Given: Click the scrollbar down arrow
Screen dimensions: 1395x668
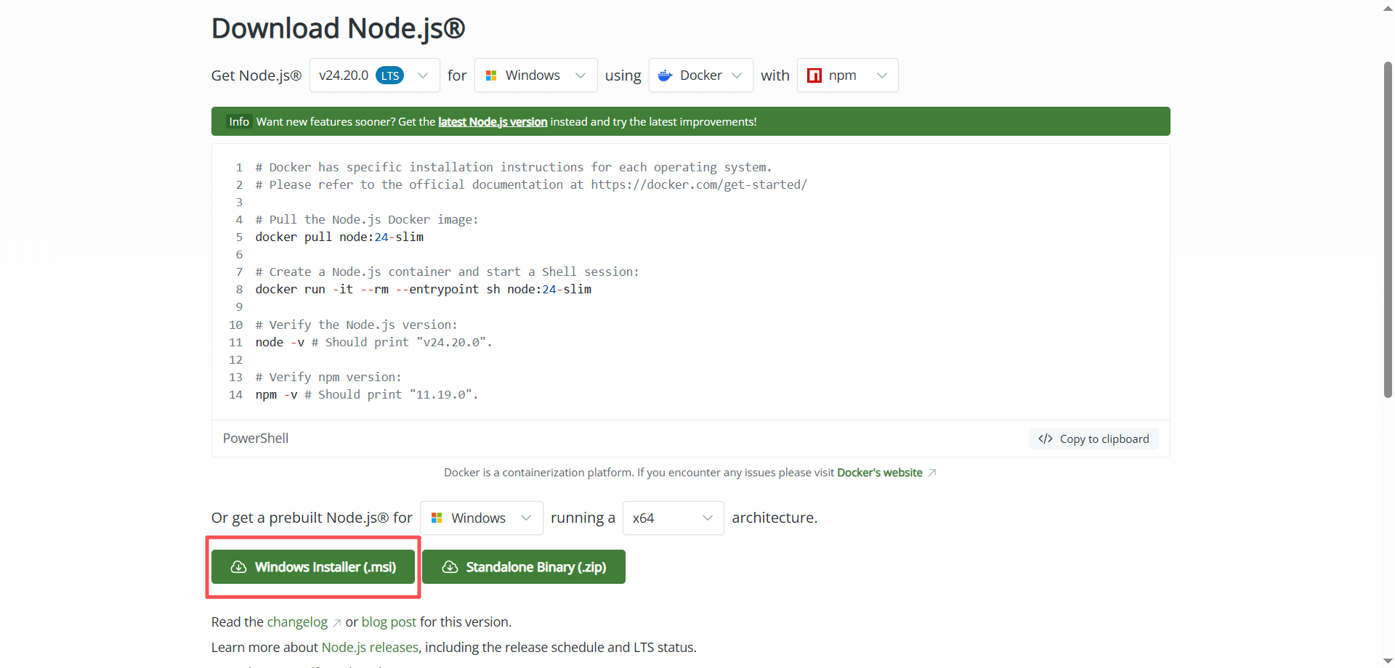Looking at the screenshot, I should tap(1388, 660).
